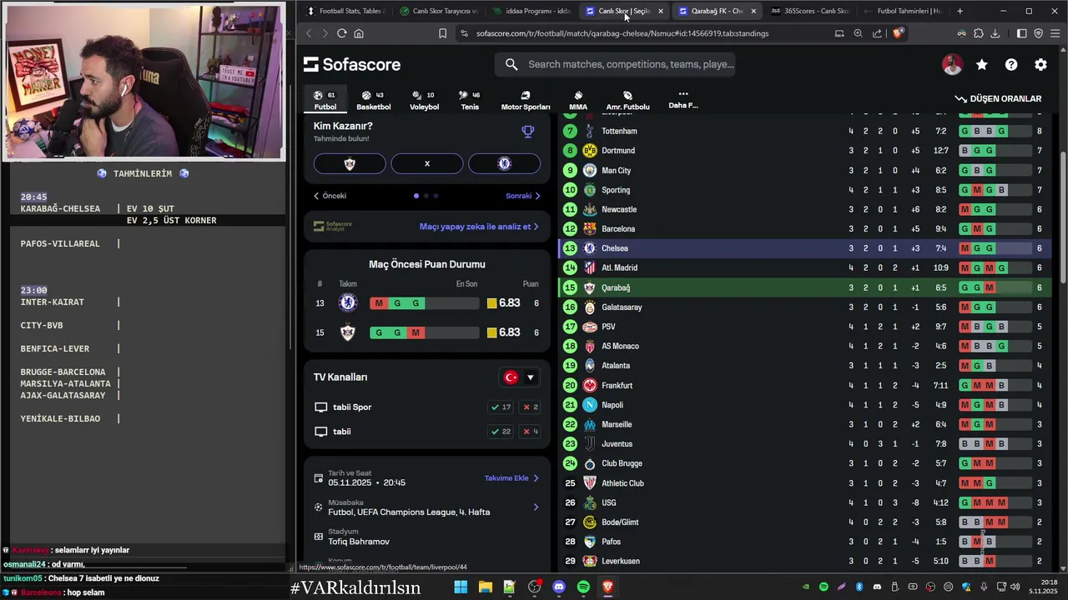Open the Futbol sport tab

tap(325, 100)
